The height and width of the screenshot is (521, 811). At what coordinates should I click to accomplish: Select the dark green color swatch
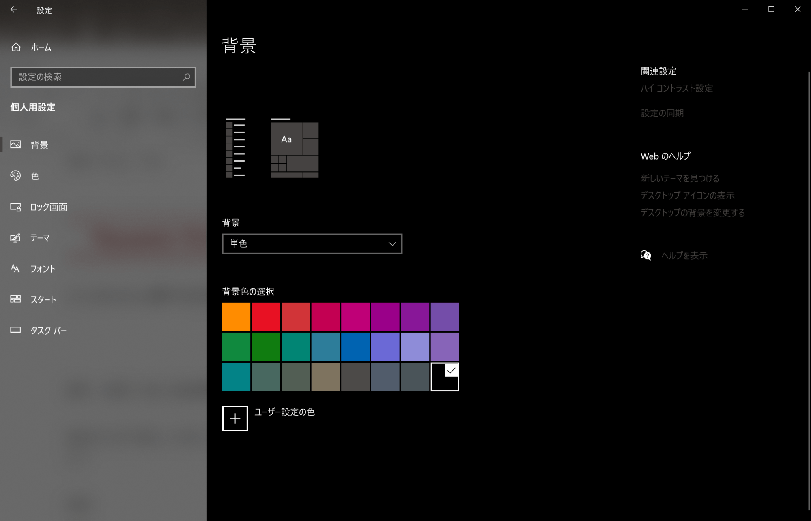(x=266, y=347)
